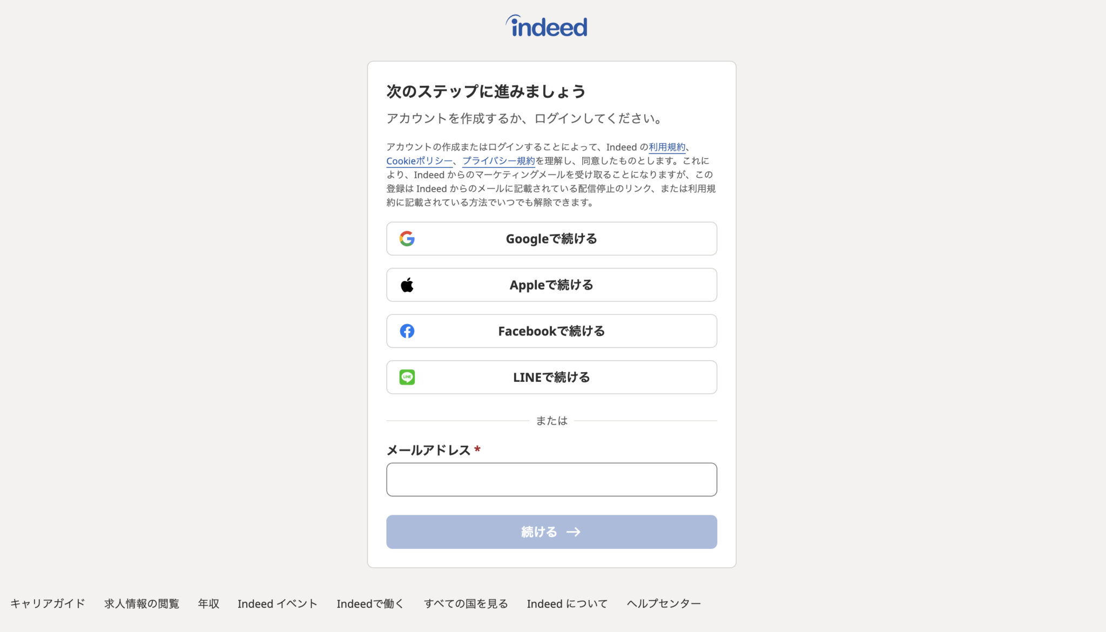Open the 求人情報の閲覧 footer link
The width and height of the screenshot is (1106, 632).
coord(141,603)
